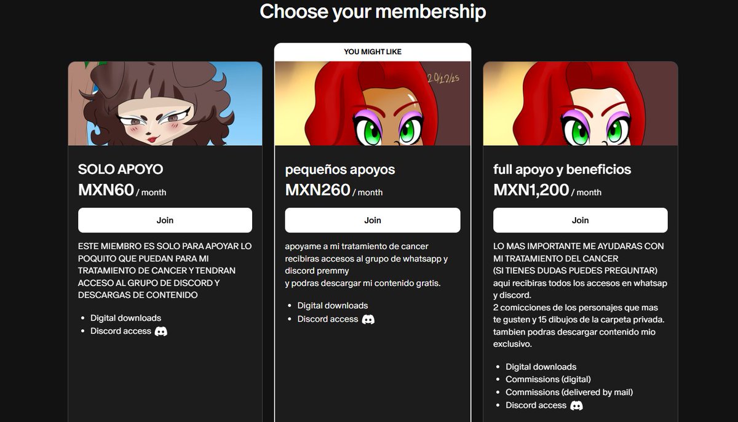The height and width of the screenshot is (422, 738).
Task: Select the pequeños apoyos tier title
Action: coord(340,169)
